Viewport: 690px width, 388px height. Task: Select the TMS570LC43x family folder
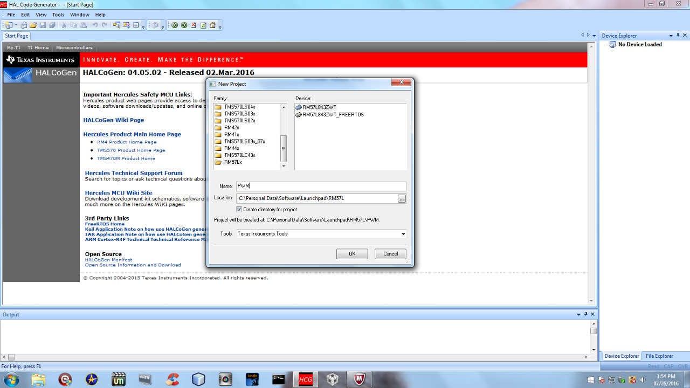click(239, 155)
